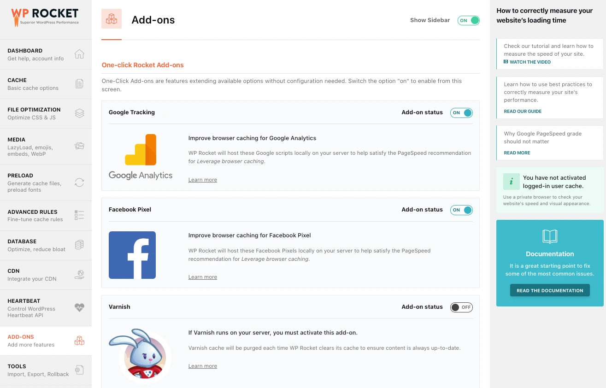Disable the Facebook Pixel add-on toggle
This screenshot has width=606, height=388.
coord(461,210)
